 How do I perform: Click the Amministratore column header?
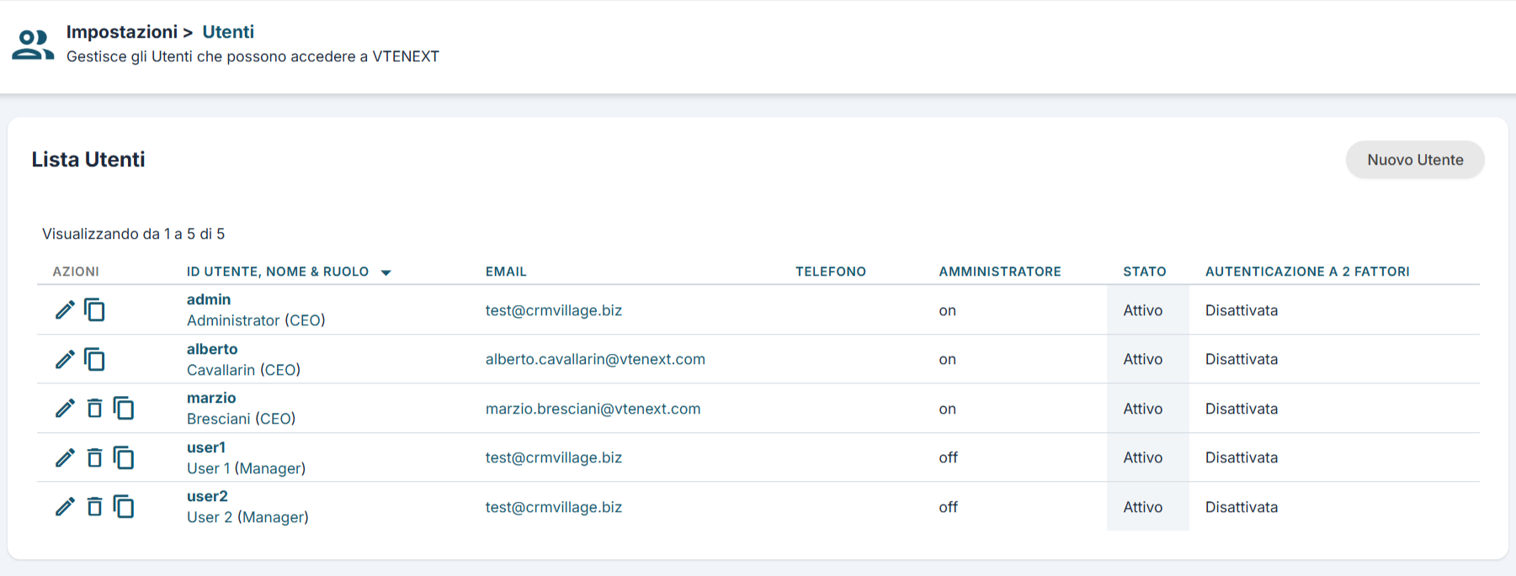pos(1000,272)
